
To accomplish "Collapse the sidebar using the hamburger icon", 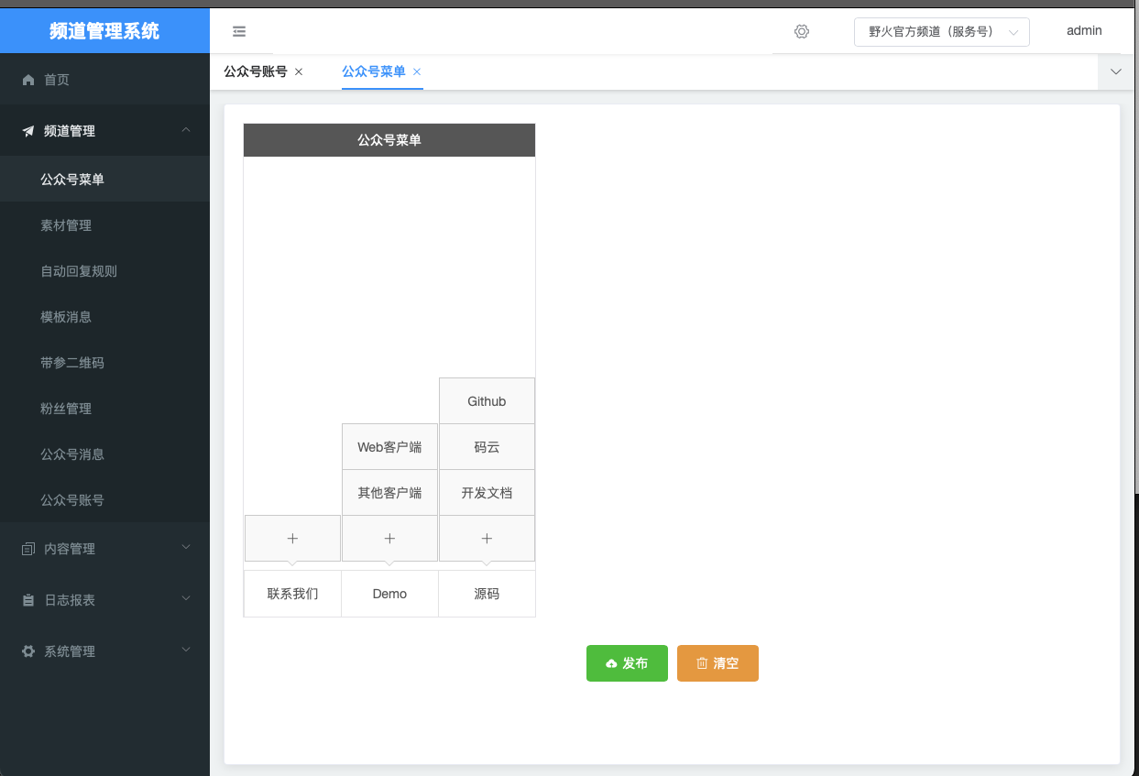I will [239, 31].
